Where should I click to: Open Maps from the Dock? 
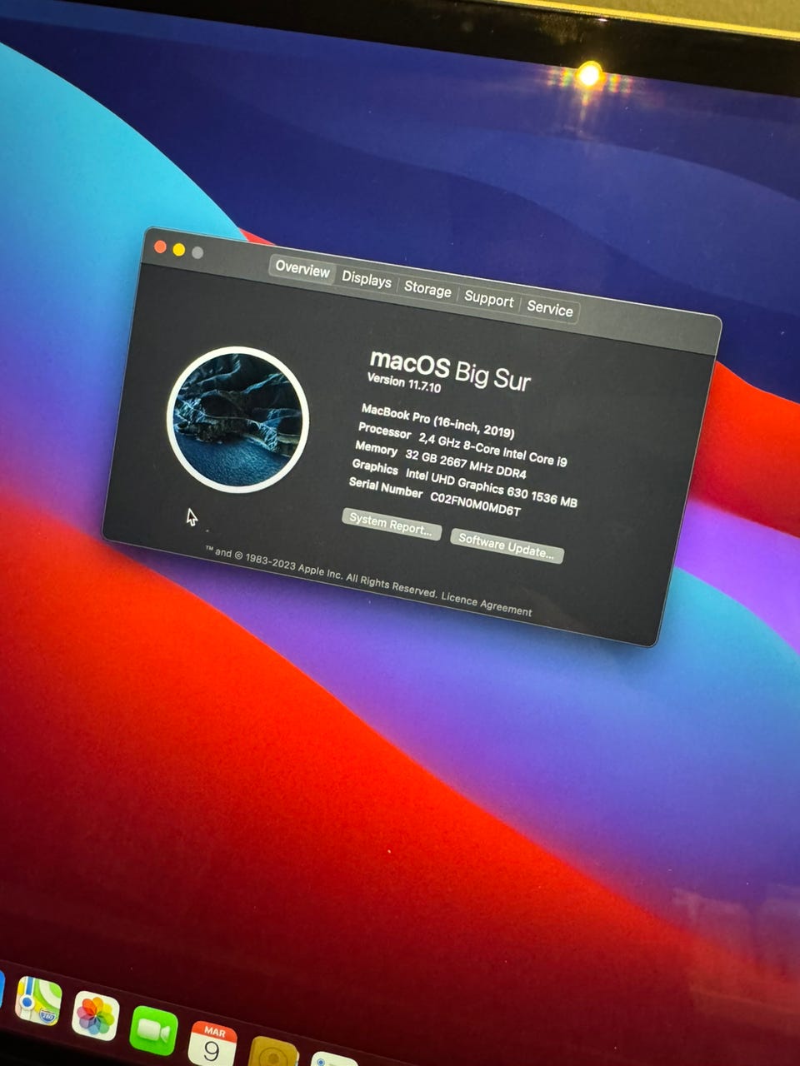pos(38,1002)
